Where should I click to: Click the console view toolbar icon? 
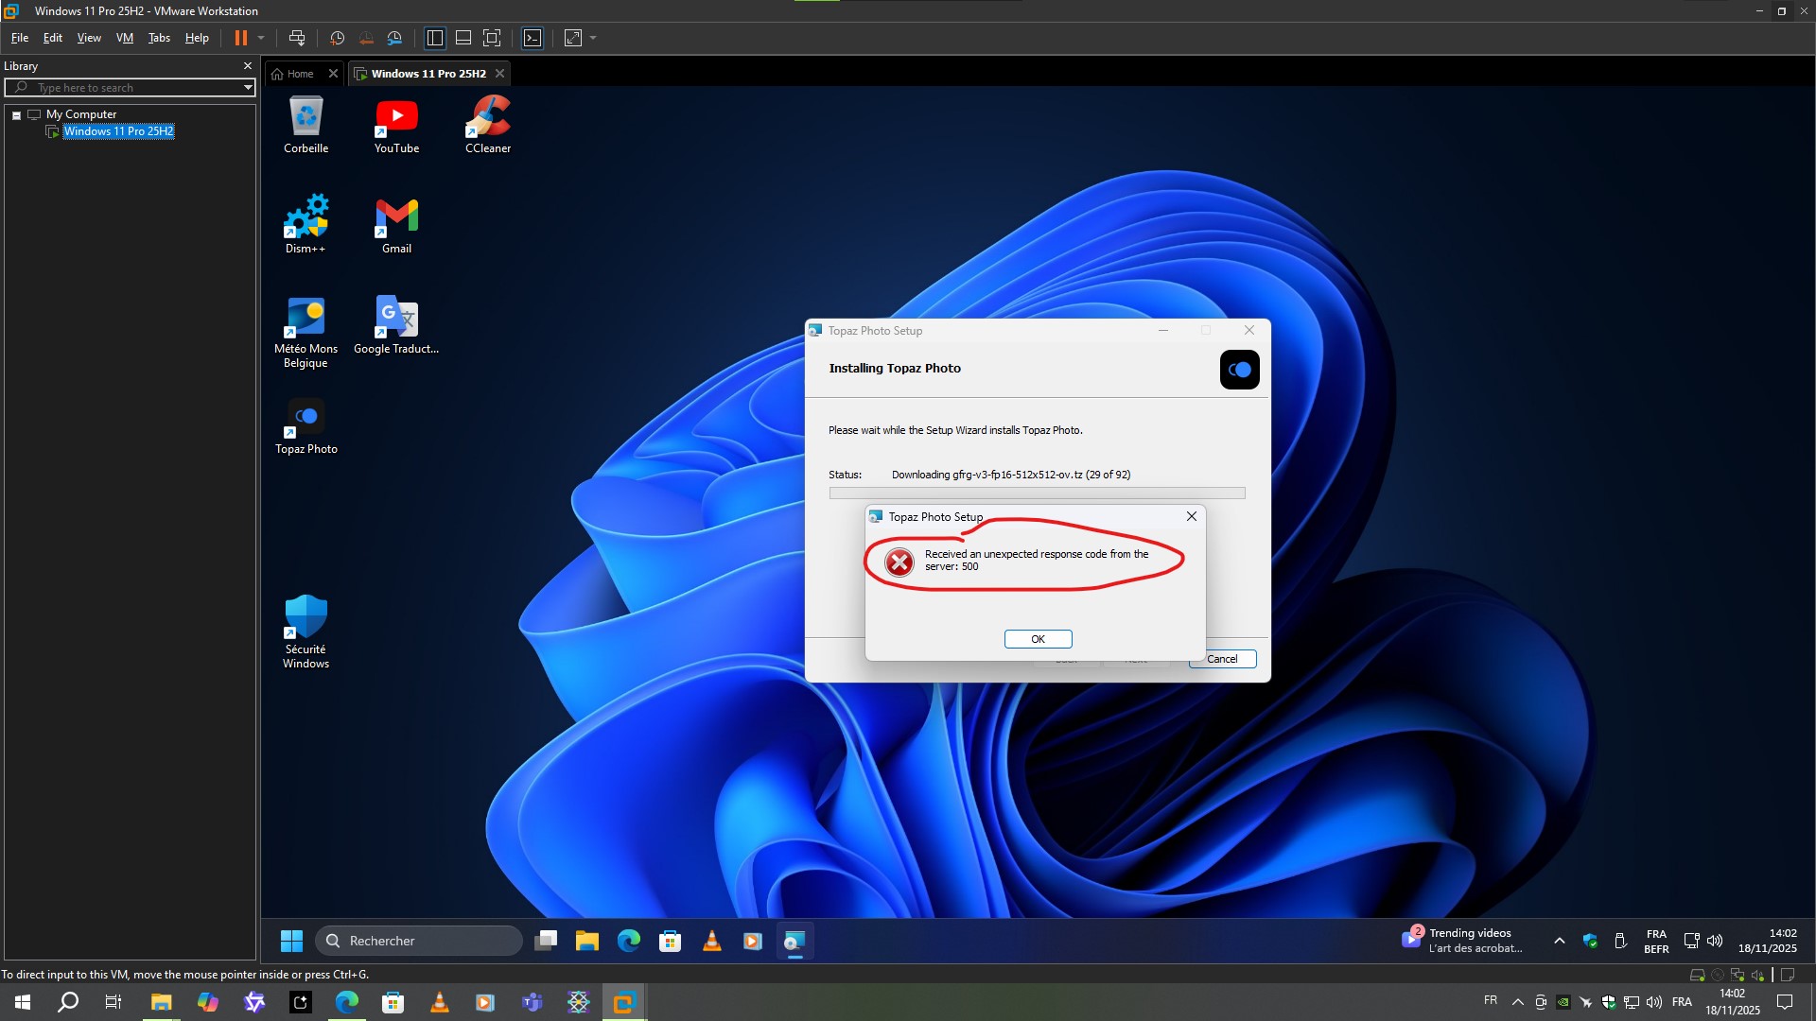point(533,38)
